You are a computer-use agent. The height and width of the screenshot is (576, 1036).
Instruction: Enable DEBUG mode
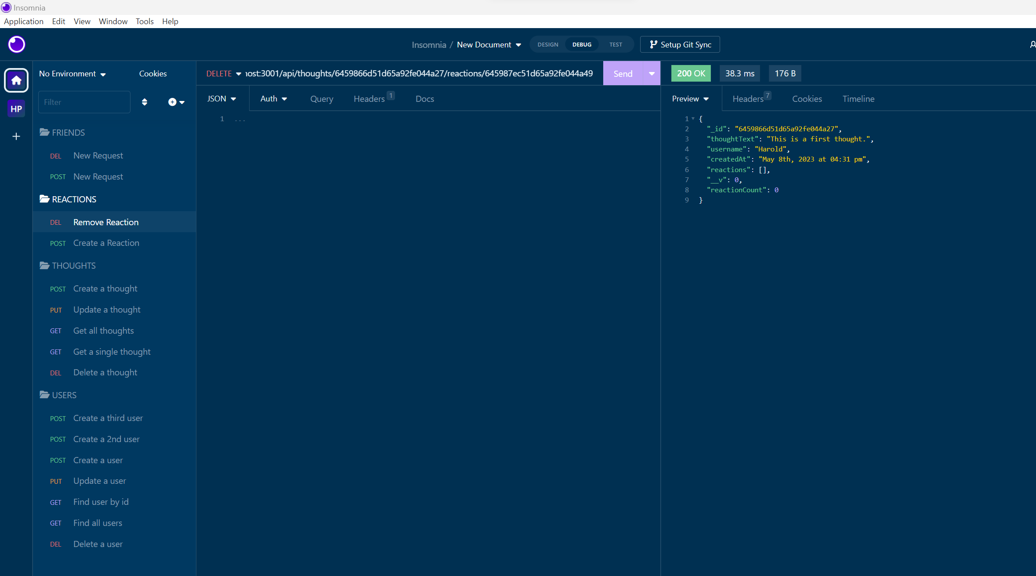(581, 44)
